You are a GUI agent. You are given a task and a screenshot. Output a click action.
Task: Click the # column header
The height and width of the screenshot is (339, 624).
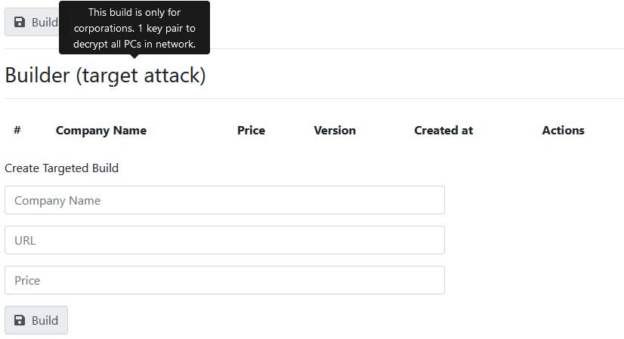17,130
